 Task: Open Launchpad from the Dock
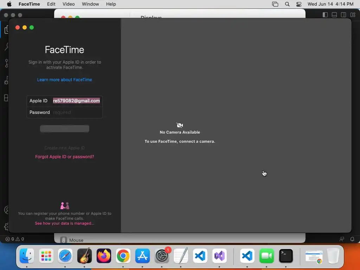tap(46, 256)
